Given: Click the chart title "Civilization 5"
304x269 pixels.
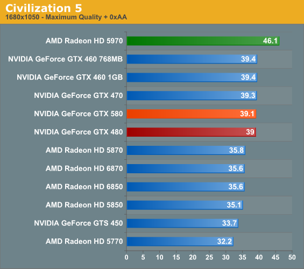Looking at the screenshot, I should click(44, 8).
